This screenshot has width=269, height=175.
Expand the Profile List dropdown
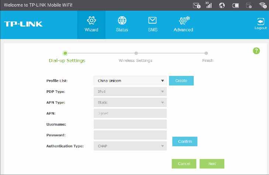point(130,81)
